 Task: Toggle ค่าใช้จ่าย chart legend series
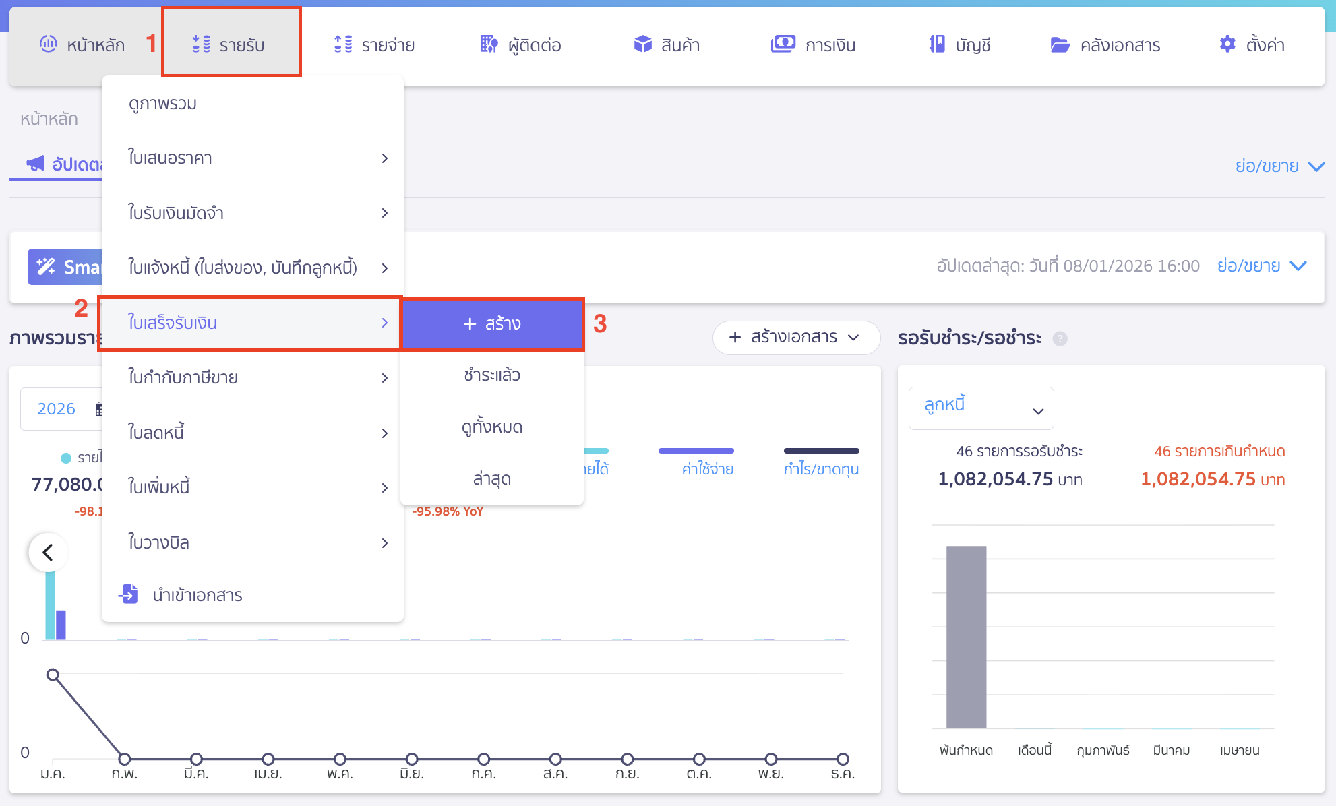pyautogui.click(x=707, y=468)
